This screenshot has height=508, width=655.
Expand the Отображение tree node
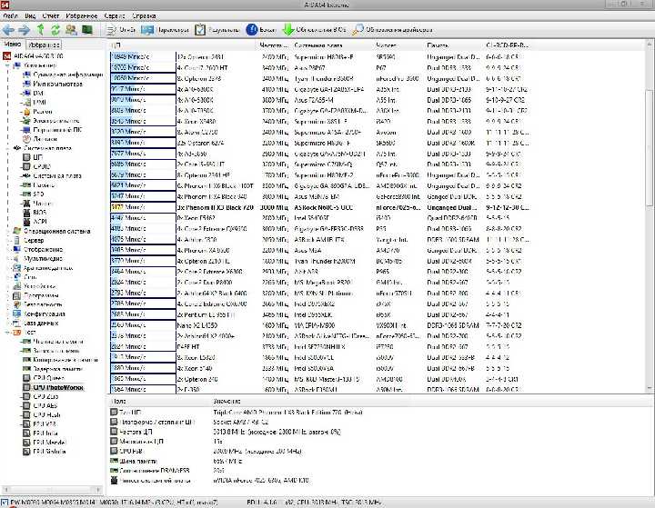click(x=8, y=249)
